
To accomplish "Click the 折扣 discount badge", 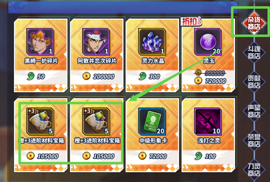I will click(191, 21).
